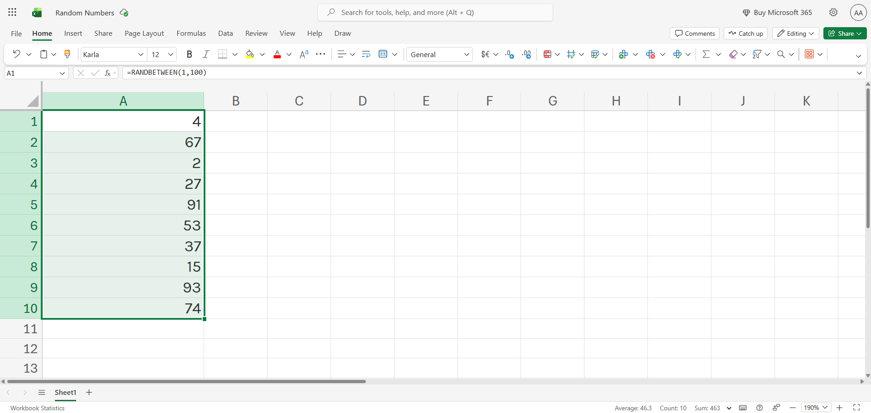This screenshot has height=413, width=871.
Task: Expand the font color palette arrow
Action: click(289, 54)
